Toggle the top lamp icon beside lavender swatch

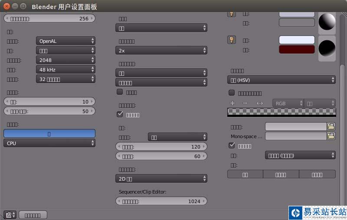[232, 14]
